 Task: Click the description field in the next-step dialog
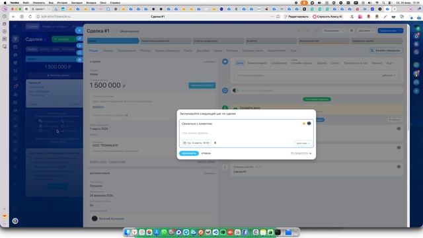pos(195,133)
